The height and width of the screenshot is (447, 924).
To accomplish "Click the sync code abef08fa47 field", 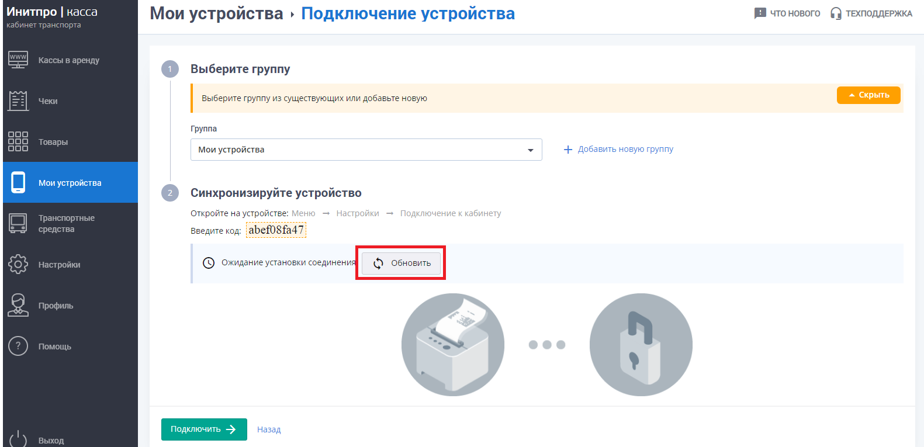I will (x=276, y=230).
